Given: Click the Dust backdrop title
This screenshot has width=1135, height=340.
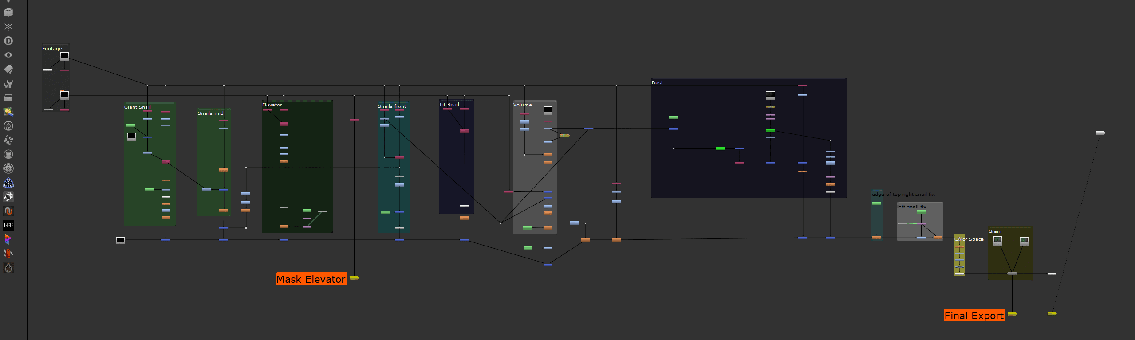Looking at the screenshot, I should [x=657, y=83].
